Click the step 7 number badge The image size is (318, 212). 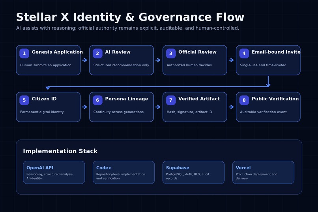coord(171,100)
